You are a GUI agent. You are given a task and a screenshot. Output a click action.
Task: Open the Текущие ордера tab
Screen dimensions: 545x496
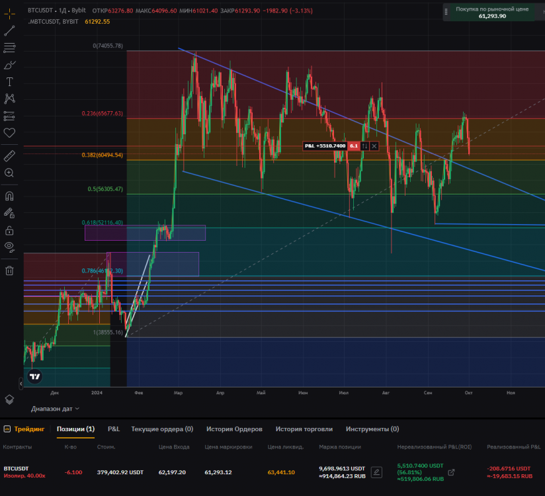coord(162,429)
